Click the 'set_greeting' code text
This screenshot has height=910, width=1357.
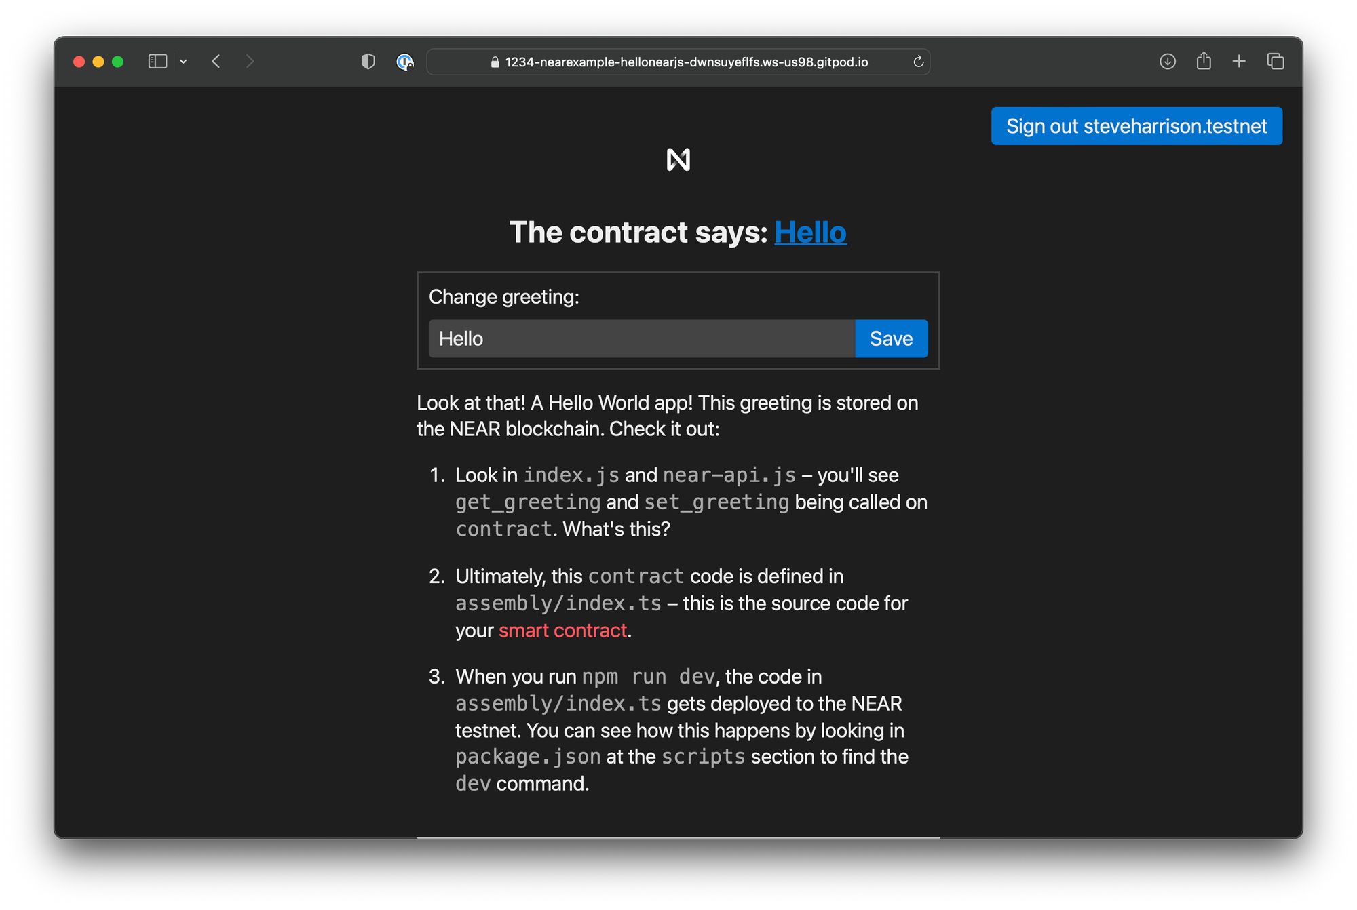click(716, 502)
